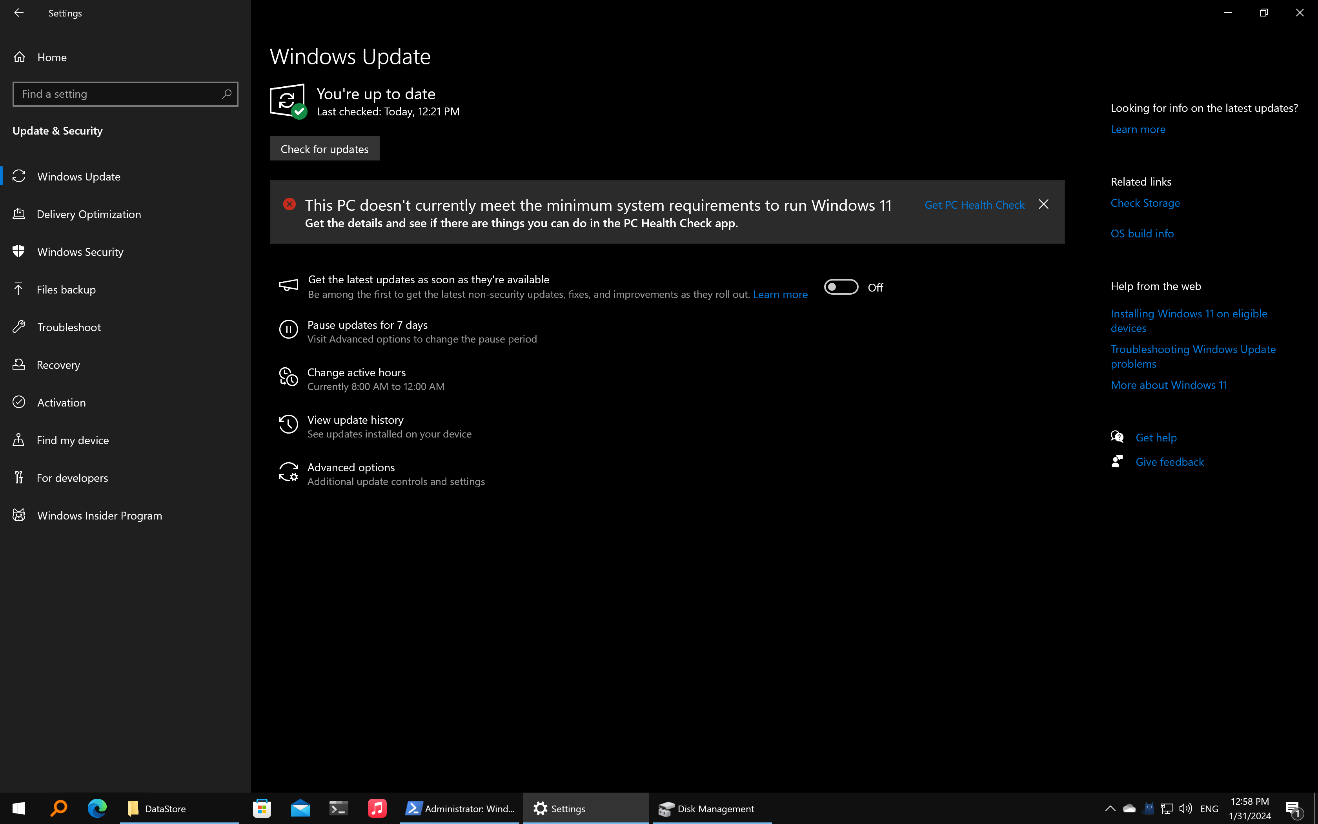This screenshot has height=824, width=1318.
Task: Open the volume control in the system tray
Action: point(1186,808)
